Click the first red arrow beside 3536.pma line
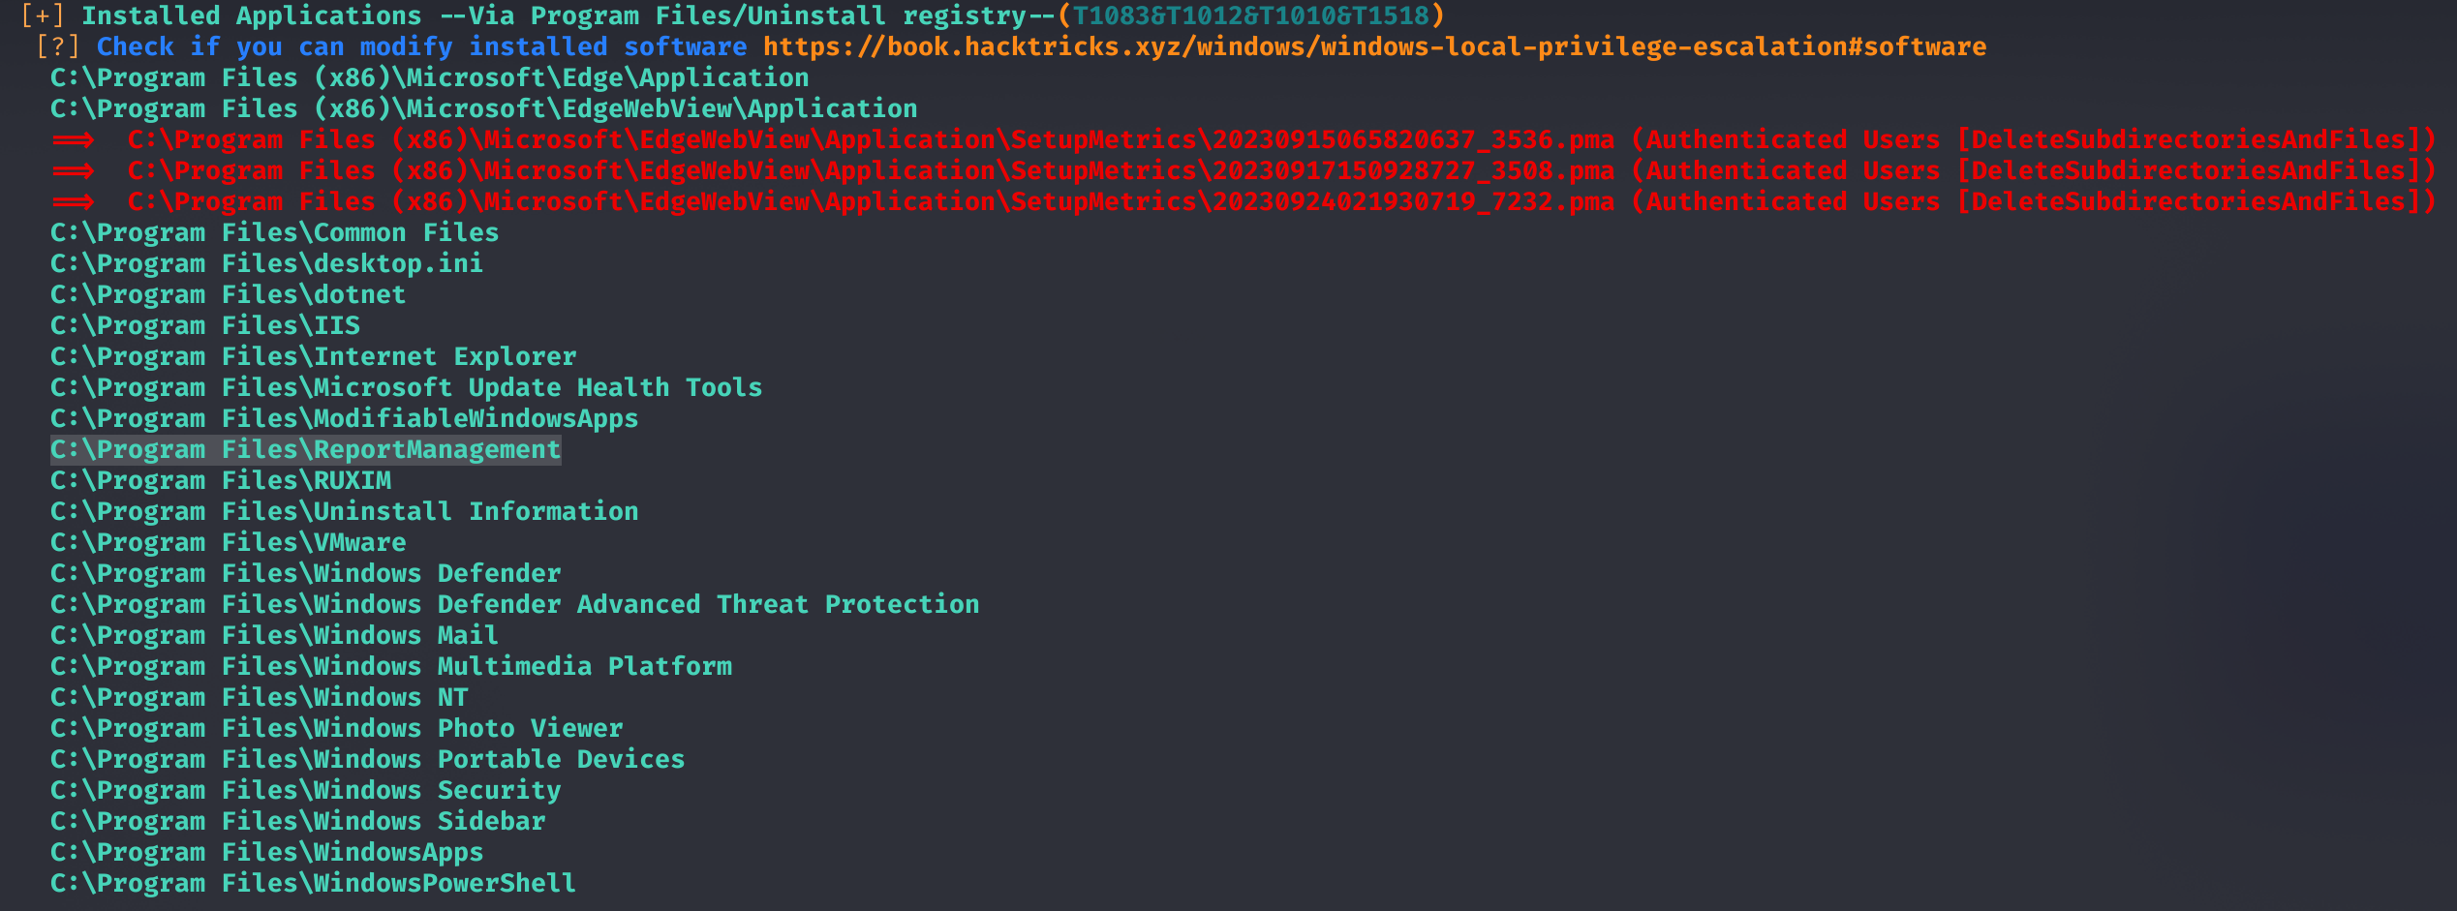Screen dimensions: 2457x911 (x=74, y=140)
